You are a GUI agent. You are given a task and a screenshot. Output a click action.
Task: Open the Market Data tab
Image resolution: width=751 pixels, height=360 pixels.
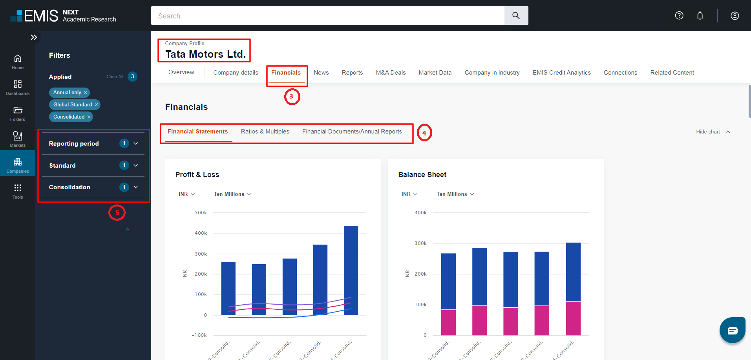click(435, 73)
